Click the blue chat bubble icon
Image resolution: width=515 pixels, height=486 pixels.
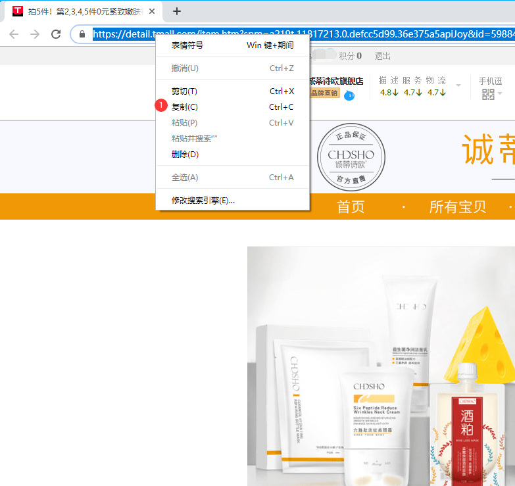(x=349, y=95)
